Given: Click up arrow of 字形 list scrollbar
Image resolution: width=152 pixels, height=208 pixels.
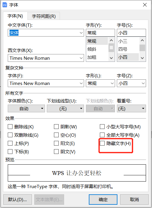Looking at the screenshot, I should [x=111, y=40].
